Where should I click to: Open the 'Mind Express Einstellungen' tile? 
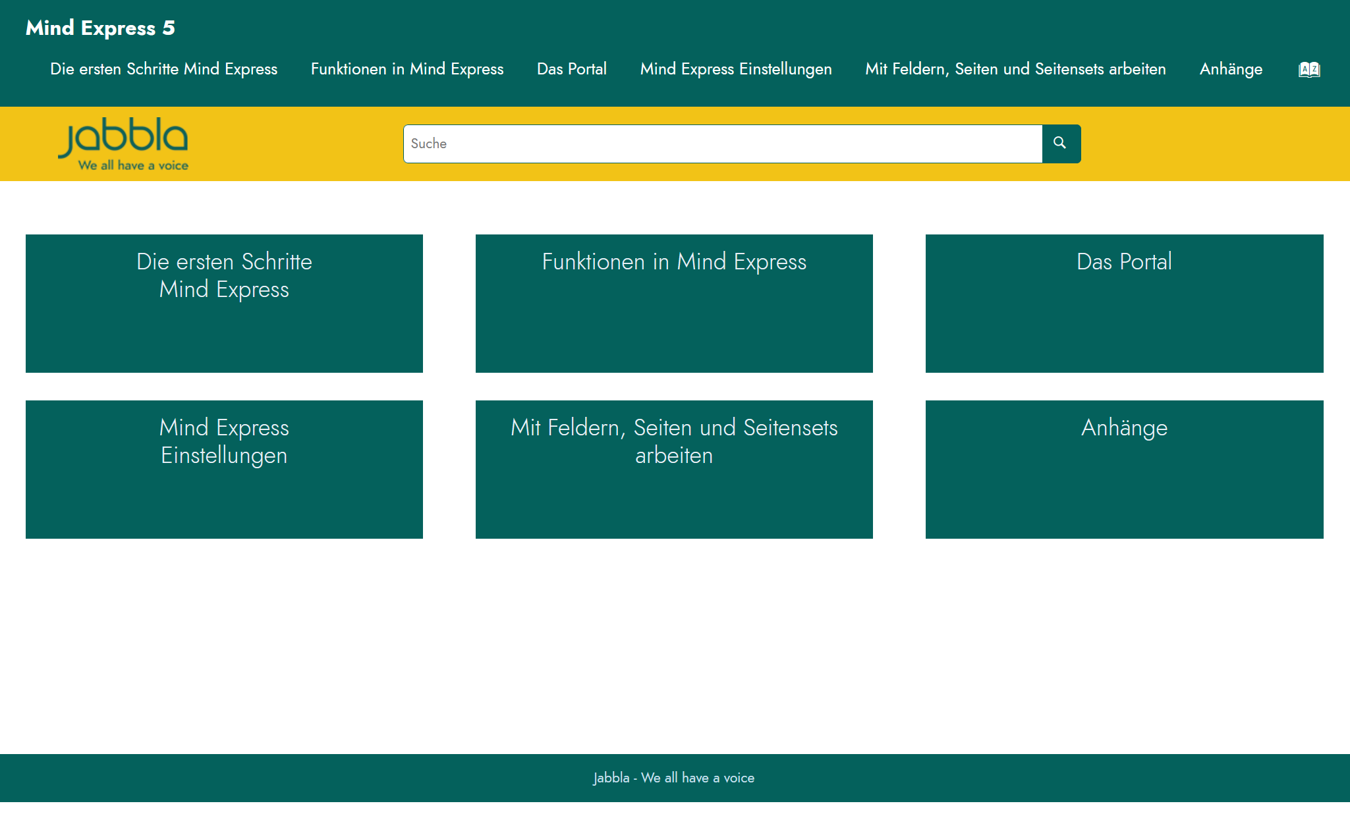(x=224, y=470)
